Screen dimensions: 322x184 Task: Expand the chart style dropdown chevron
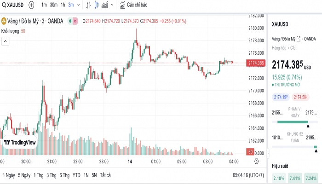[x=113, y=6]
